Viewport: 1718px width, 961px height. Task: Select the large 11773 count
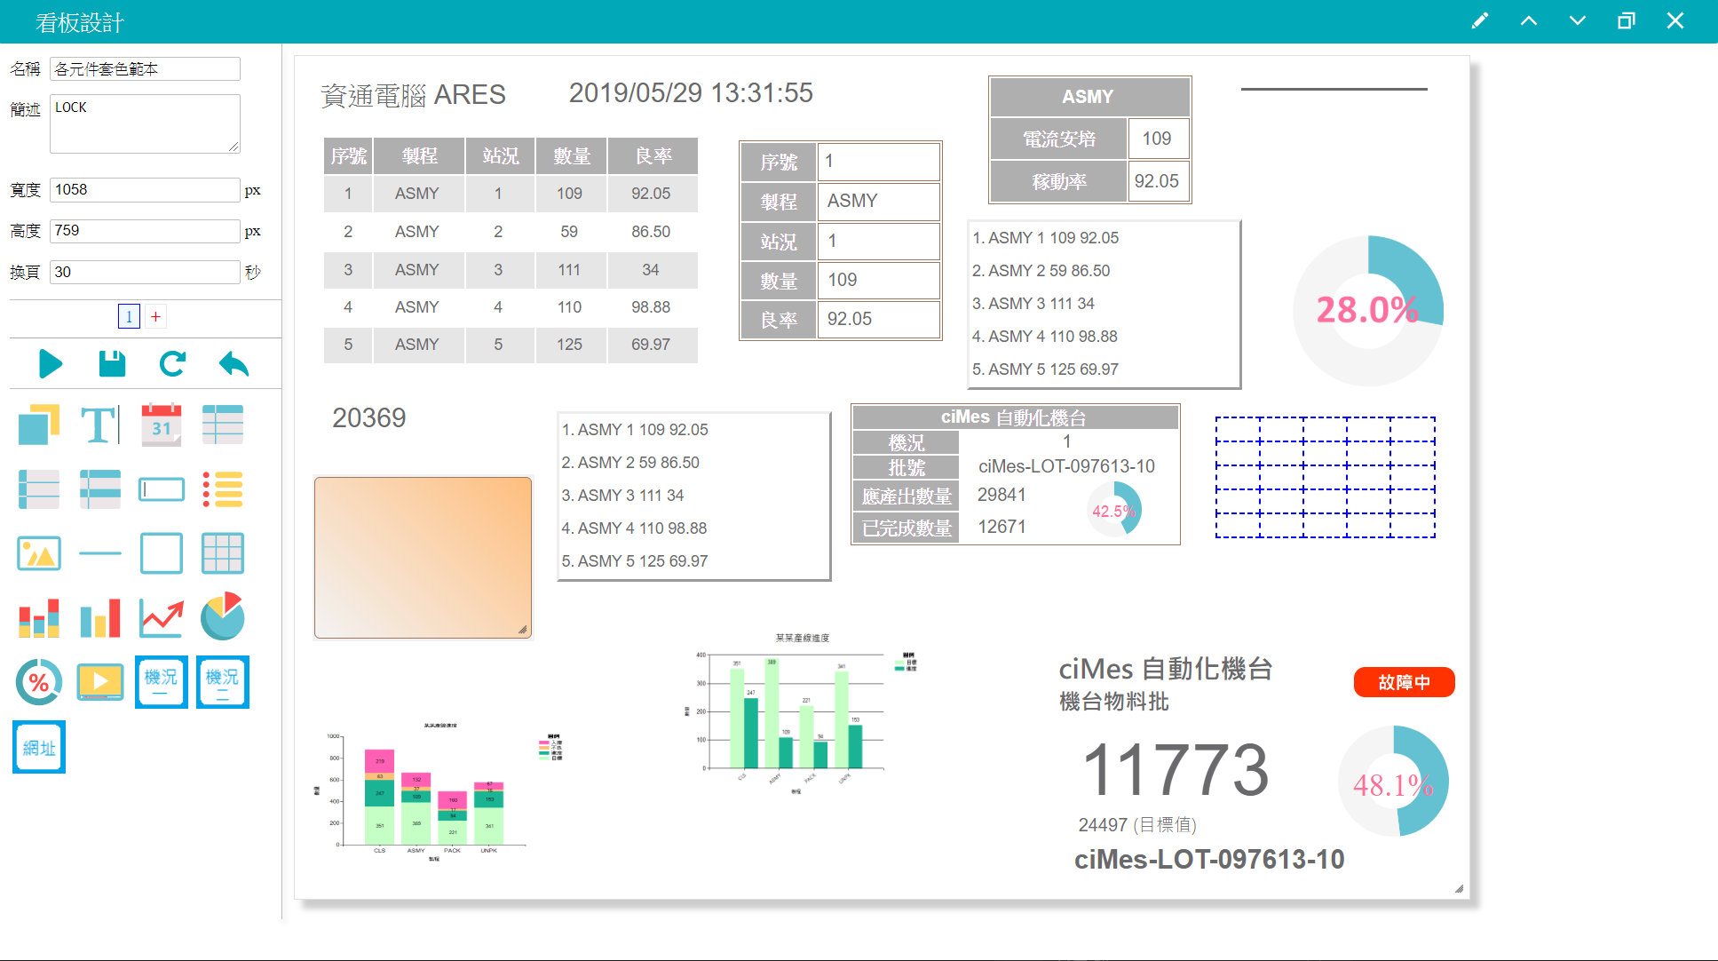point(1176,770)
